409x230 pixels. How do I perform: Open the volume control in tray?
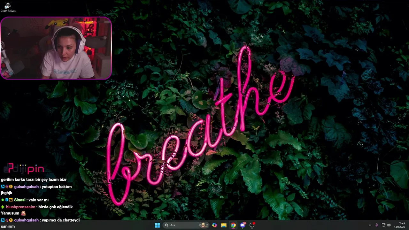pyautogui.click(x=389, y=225)
